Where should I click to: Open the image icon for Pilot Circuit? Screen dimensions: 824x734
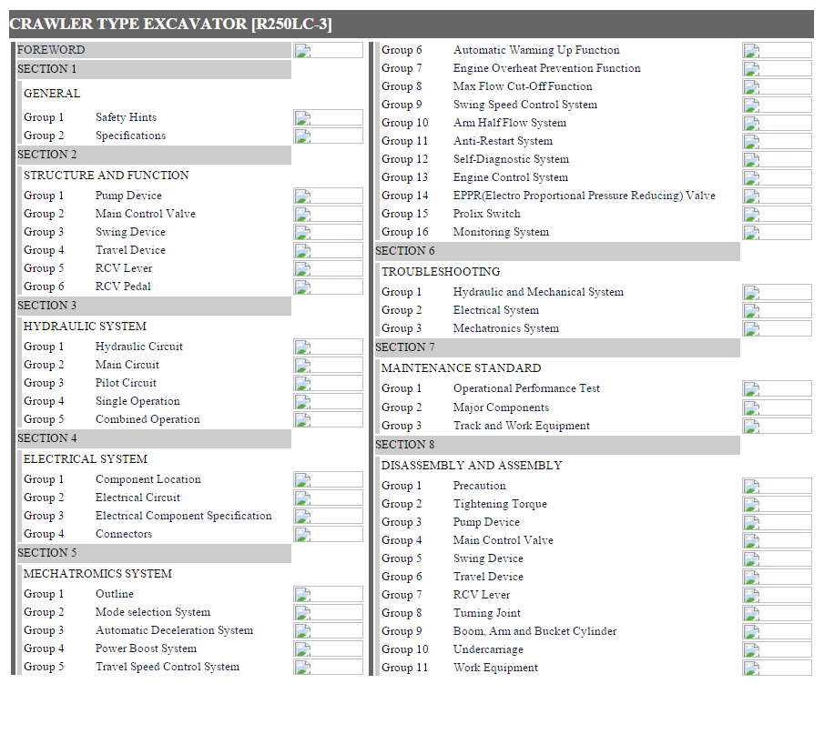(x=328, y=383)
